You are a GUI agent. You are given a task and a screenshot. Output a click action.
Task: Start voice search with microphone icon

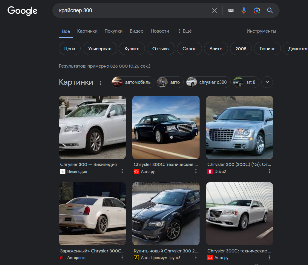pos(244,11)
